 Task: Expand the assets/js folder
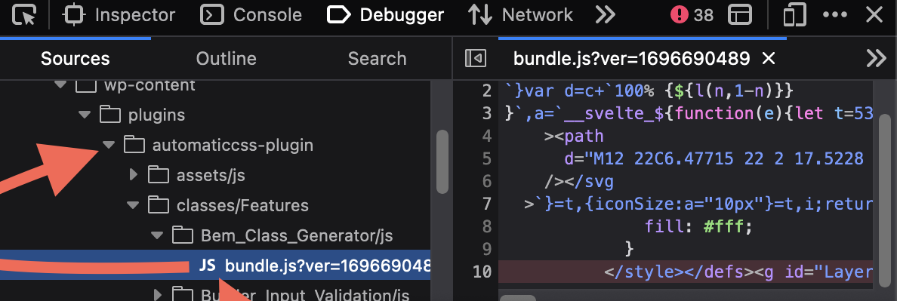pos(134,175)
